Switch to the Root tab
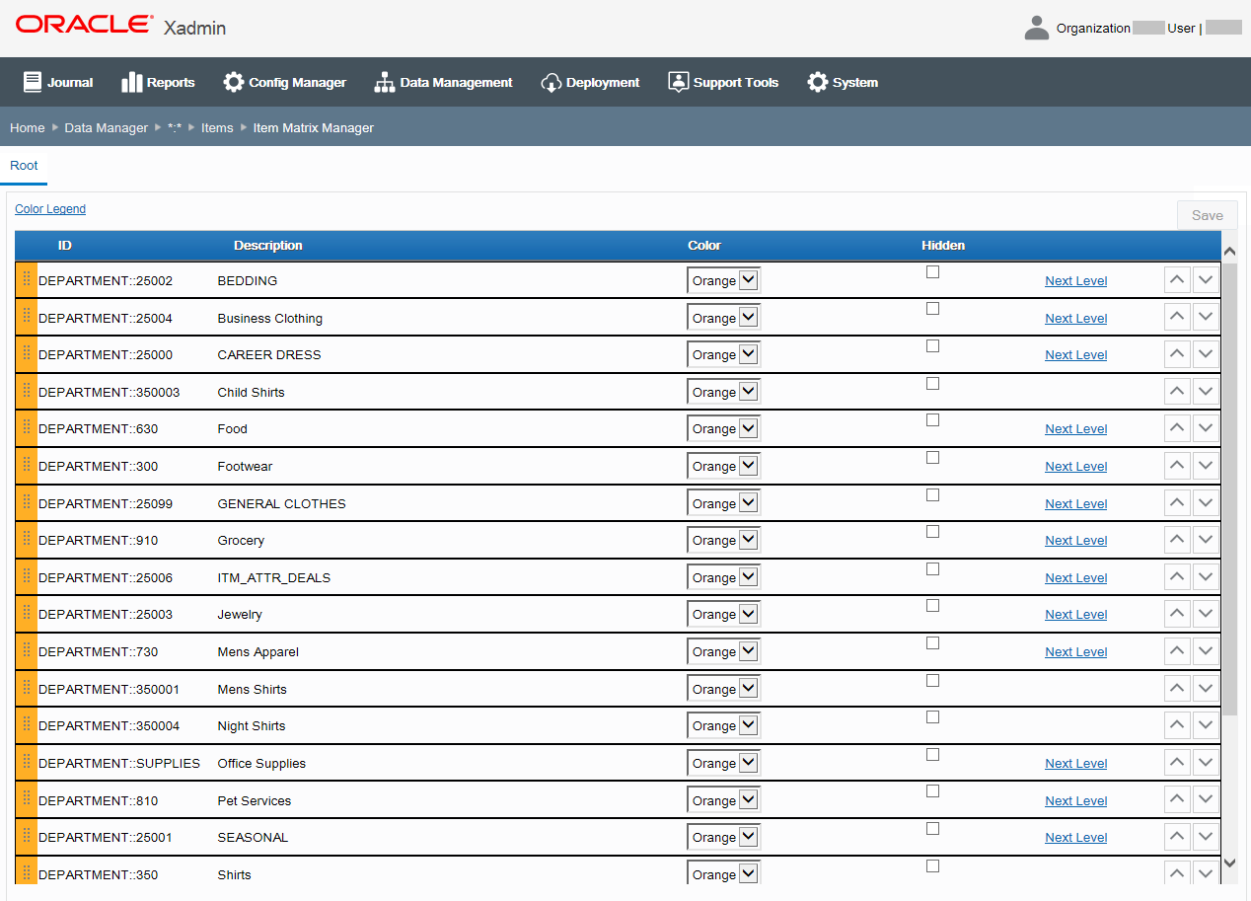Image resolution: width=1251 pixels, height=901 pixels. [x=24, y=166]
